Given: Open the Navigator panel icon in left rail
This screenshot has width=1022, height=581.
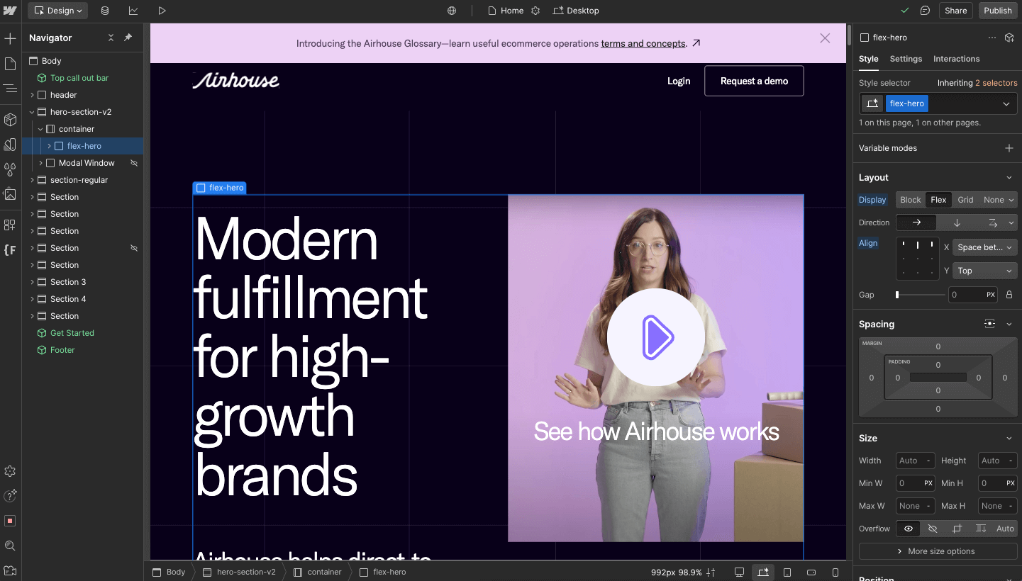Looking at the screenshot, I should click(10, 89).
